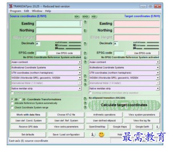Click View system parameters button

point(142,115)
